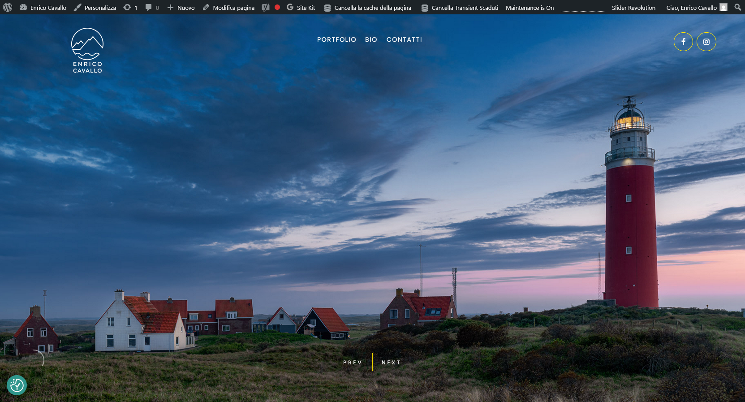Click the PREV slide button

coord(352,363)
